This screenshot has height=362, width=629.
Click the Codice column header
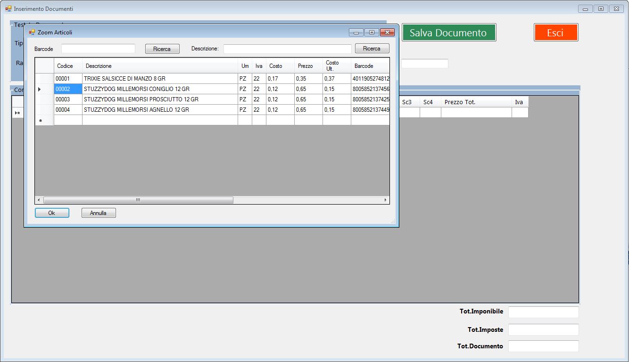click(x=68, y=66)
